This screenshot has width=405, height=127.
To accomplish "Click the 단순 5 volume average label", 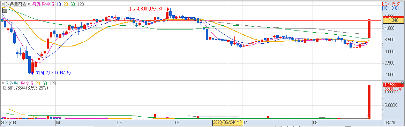I will 27,84.
